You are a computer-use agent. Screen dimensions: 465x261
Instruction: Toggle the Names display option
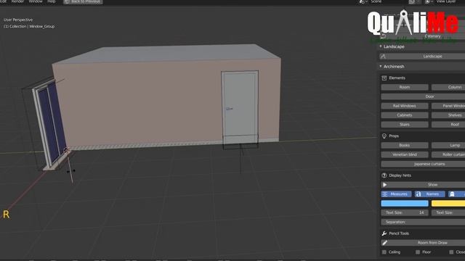click(x=430, y=194)
